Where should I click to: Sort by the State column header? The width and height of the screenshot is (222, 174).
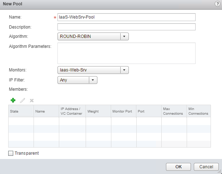pos(21,111)
